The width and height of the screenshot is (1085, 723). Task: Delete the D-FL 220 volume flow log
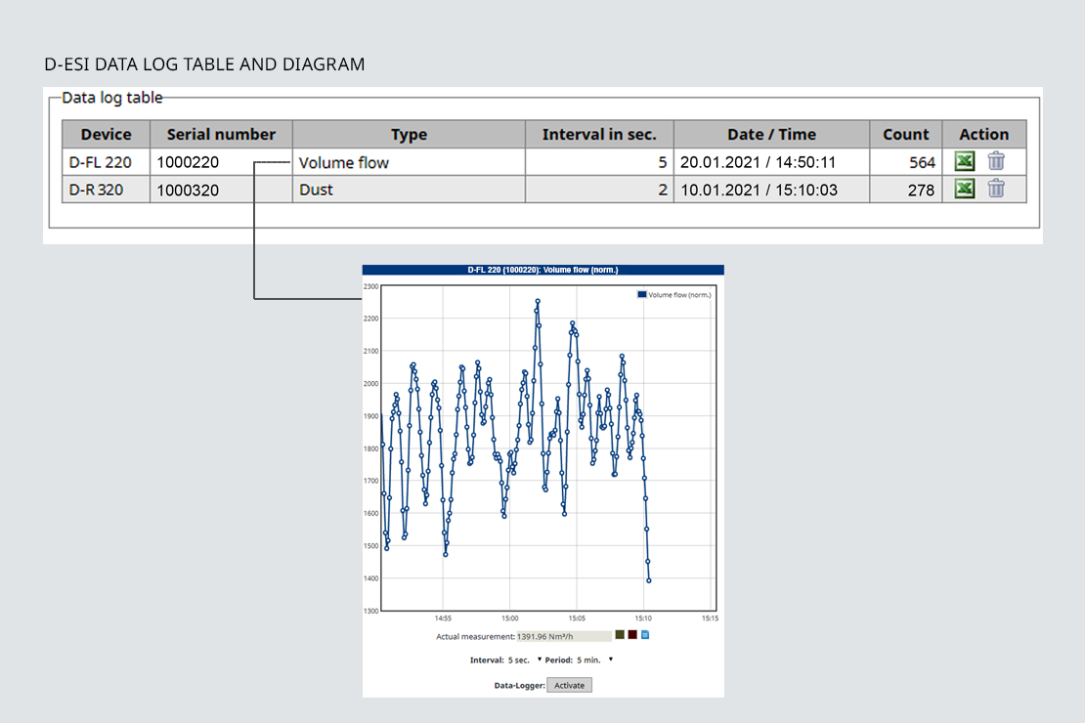point(996,162)
